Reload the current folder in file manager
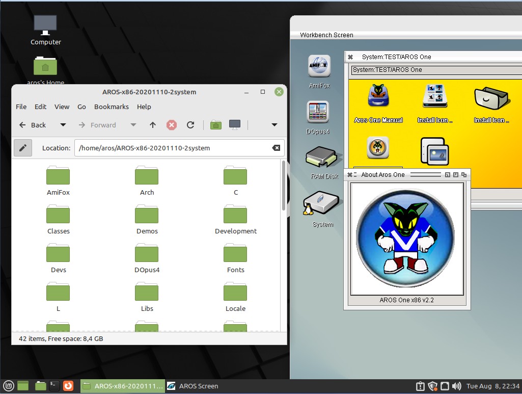The height and width of the screenshot is (394, 522). 190,125
